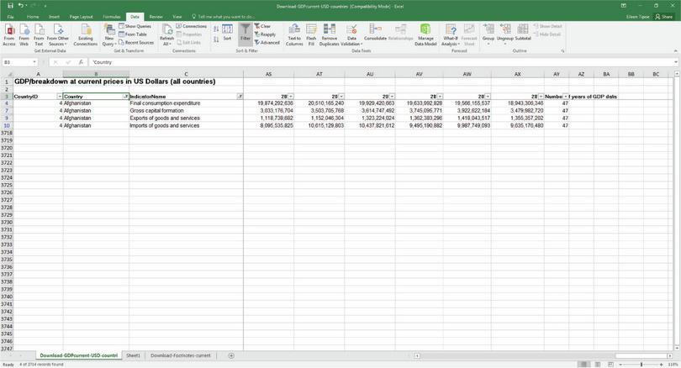Click Show Queries in Get & Transform

pyautogui.click(x=135, y=26)
